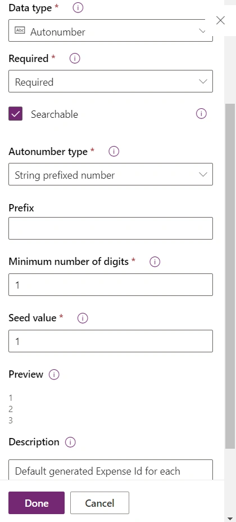
Task: Click info icon on Searchable row
Action: [x=201, y=114]
